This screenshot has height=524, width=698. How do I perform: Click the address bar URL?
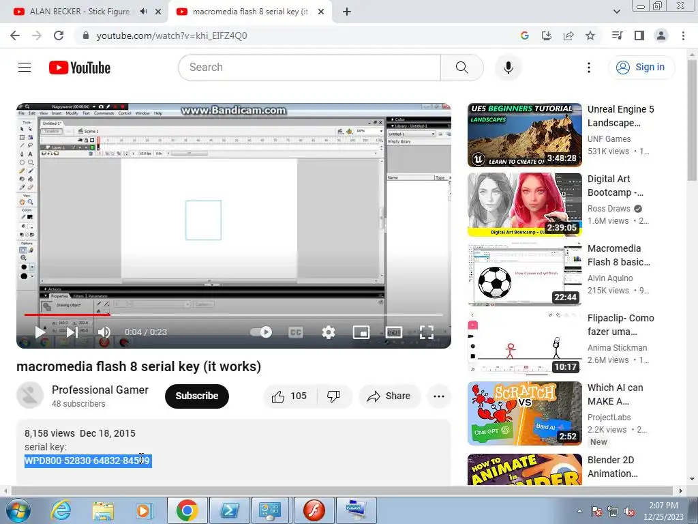pyautogui.click(x=171, y=35)
